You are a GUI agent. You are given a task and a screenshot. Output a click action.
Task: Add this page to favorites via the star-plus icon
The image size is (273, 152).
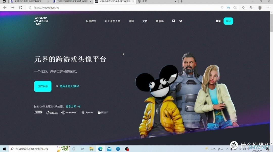click(235, 8)
